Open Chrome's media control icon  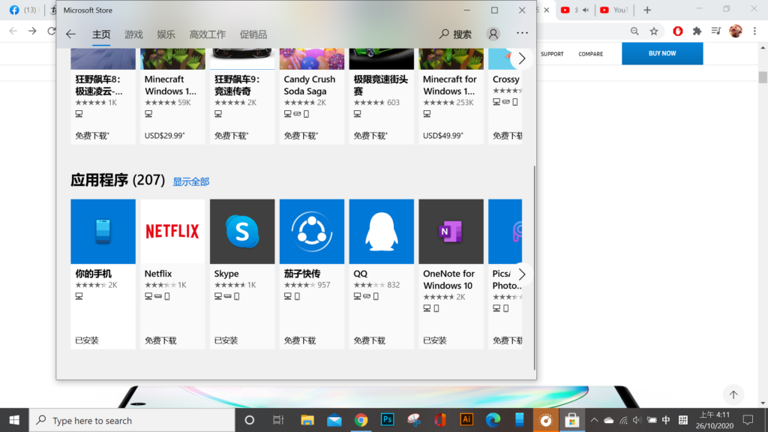tap(716, 31)
